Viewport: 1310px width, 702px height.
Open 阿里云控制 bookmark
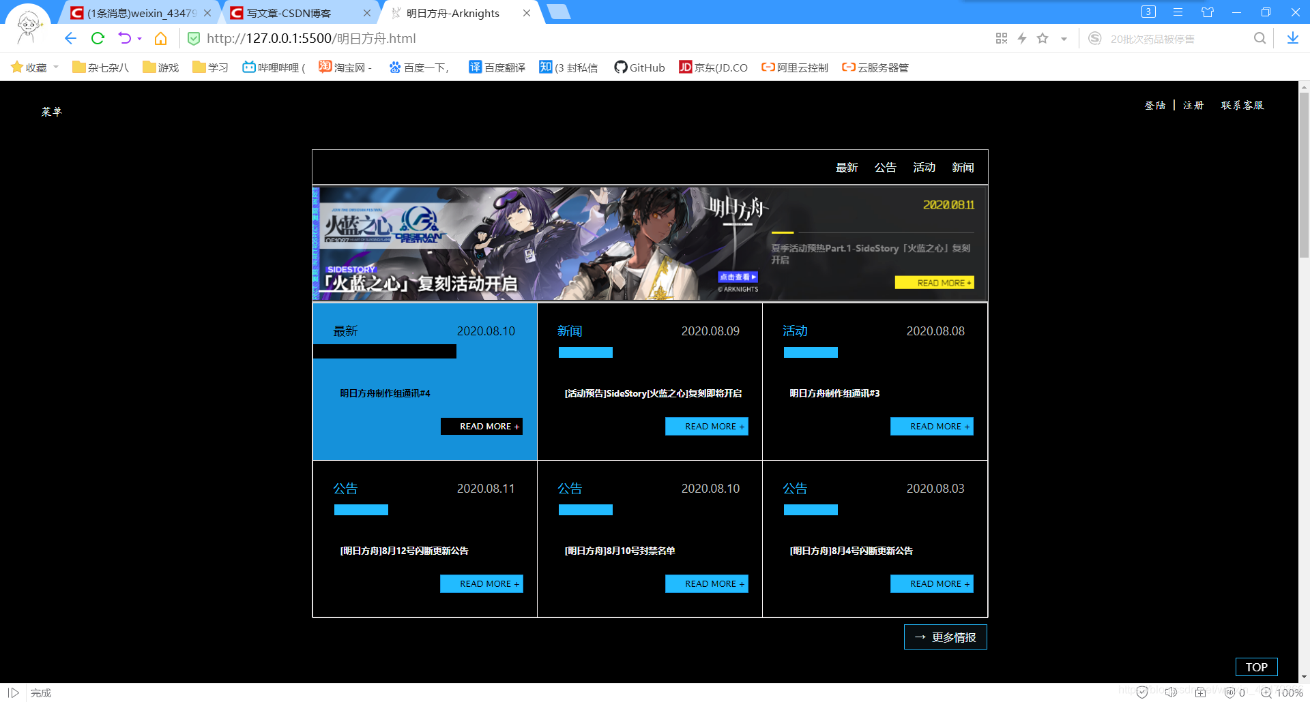coord(795,67)
